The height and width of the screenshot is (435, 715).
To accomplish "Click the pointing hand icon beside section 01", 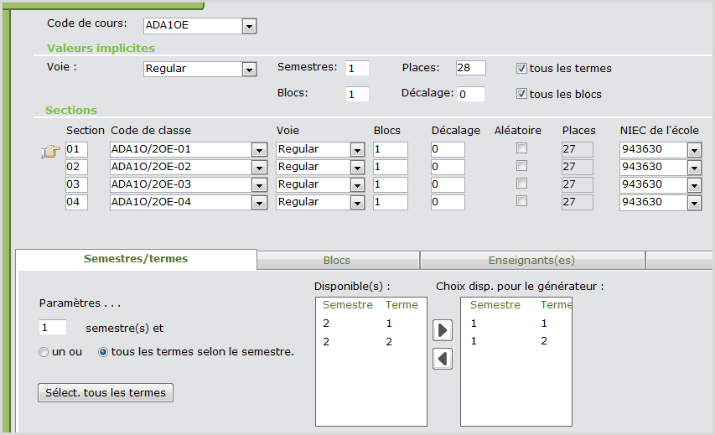I will click(50, 151).
